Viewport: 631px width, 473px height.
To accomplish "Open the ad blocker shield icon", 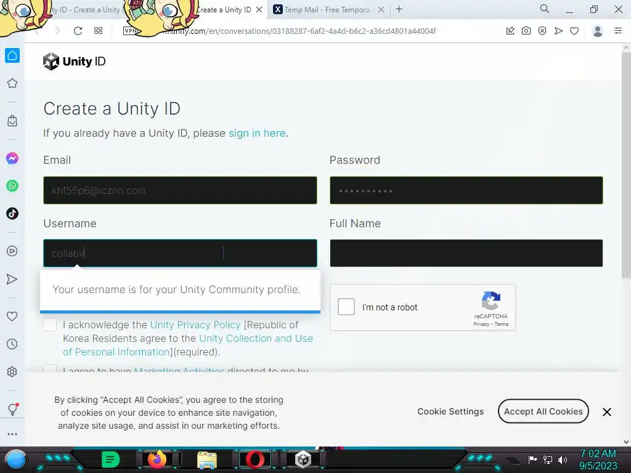I will [542, 31].
